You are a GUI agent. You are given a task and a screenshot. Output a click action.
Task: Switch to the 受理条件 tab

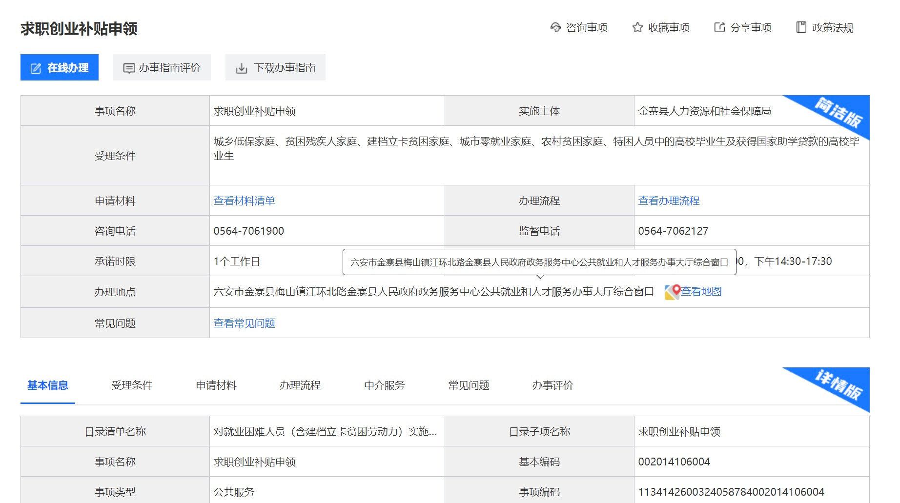132,385
